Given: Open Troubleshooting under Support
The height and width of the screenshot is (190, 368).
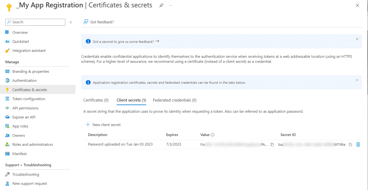Looking at the screenshot, I should (26, 174).
